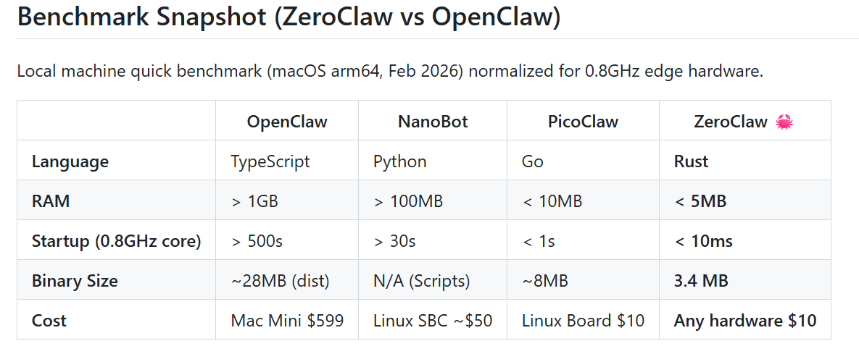Viewport: 859px width, 354px height.
Task: Click the "Any hardware $10" cell
Action: 745,321
